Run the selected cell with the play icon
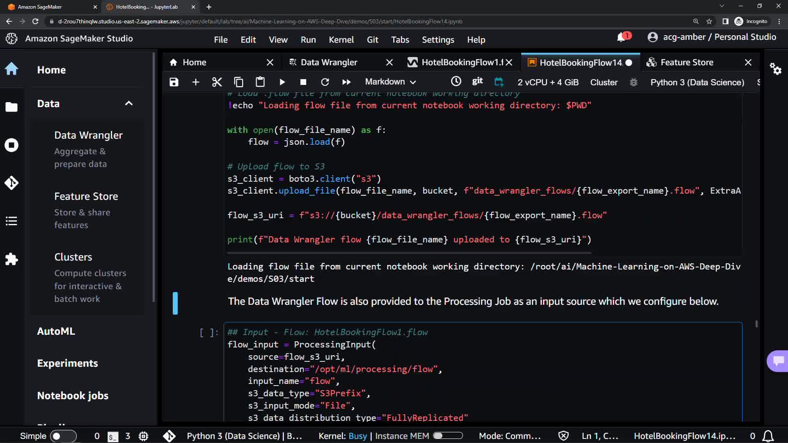The height and width of the screenshot is (443, 788). (282, 82)
